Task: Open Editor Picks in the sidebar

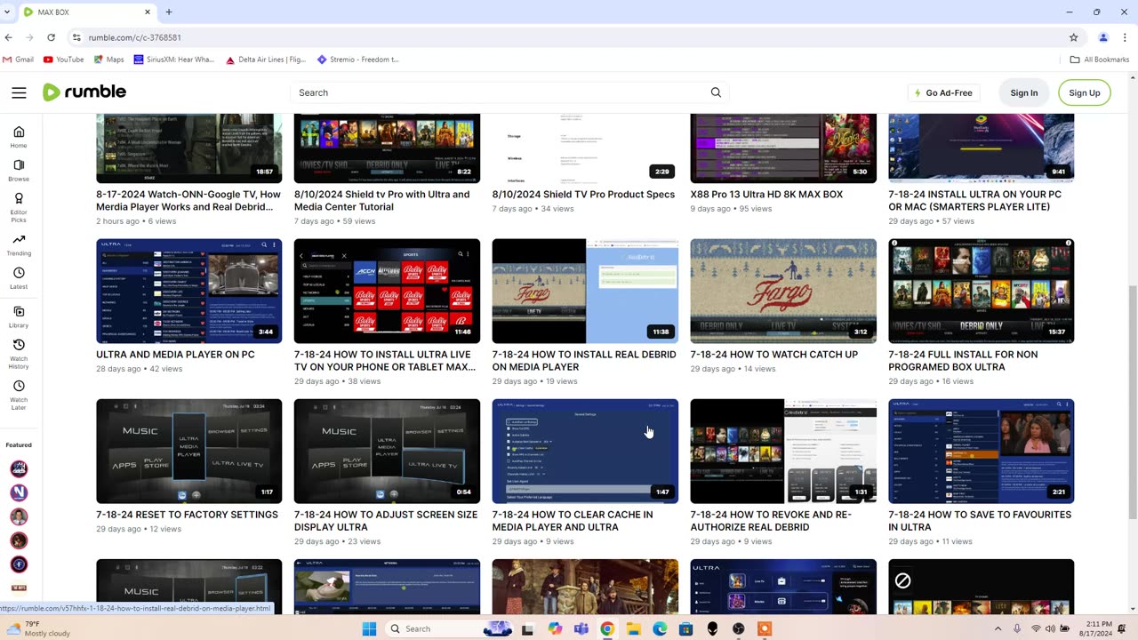Action: point(19,205)
